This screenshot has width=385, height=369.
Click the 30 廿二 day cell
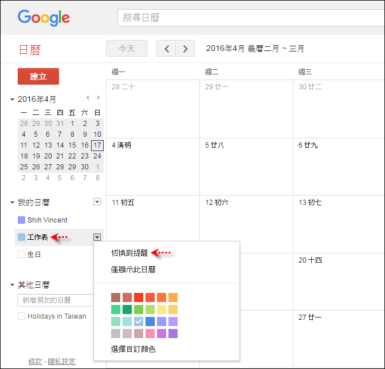click(x=339, y=109)
